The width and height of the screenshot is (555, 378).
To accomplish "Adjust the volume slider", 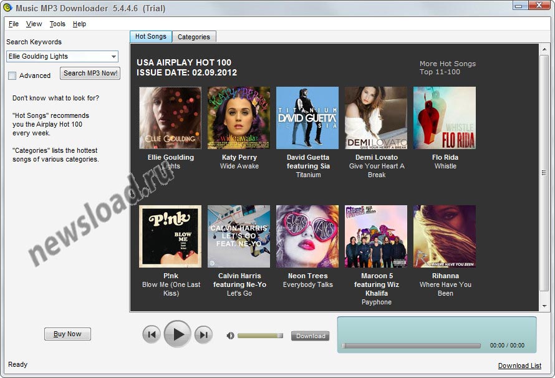I will [260, 336].
